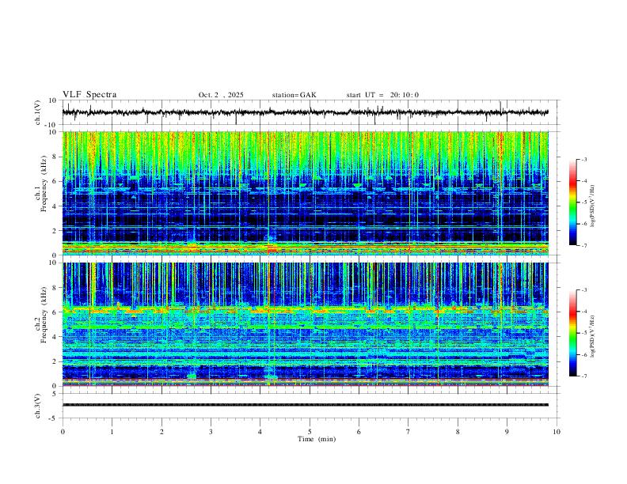Viewport: 627px width, 484px height.
Task: Click the lower color bar log(PSD) title
Action: coord(593,336)
